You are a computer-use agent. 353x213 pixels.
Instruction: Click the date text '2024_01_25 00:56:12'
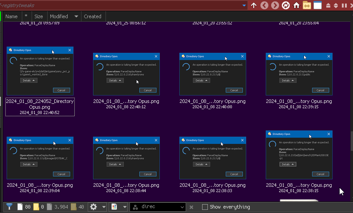[126, 23]
